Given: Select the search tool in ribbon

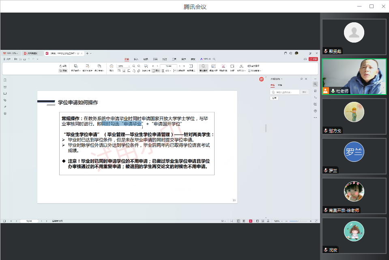Looking at the screenshot, I should [x=203, y=67].
